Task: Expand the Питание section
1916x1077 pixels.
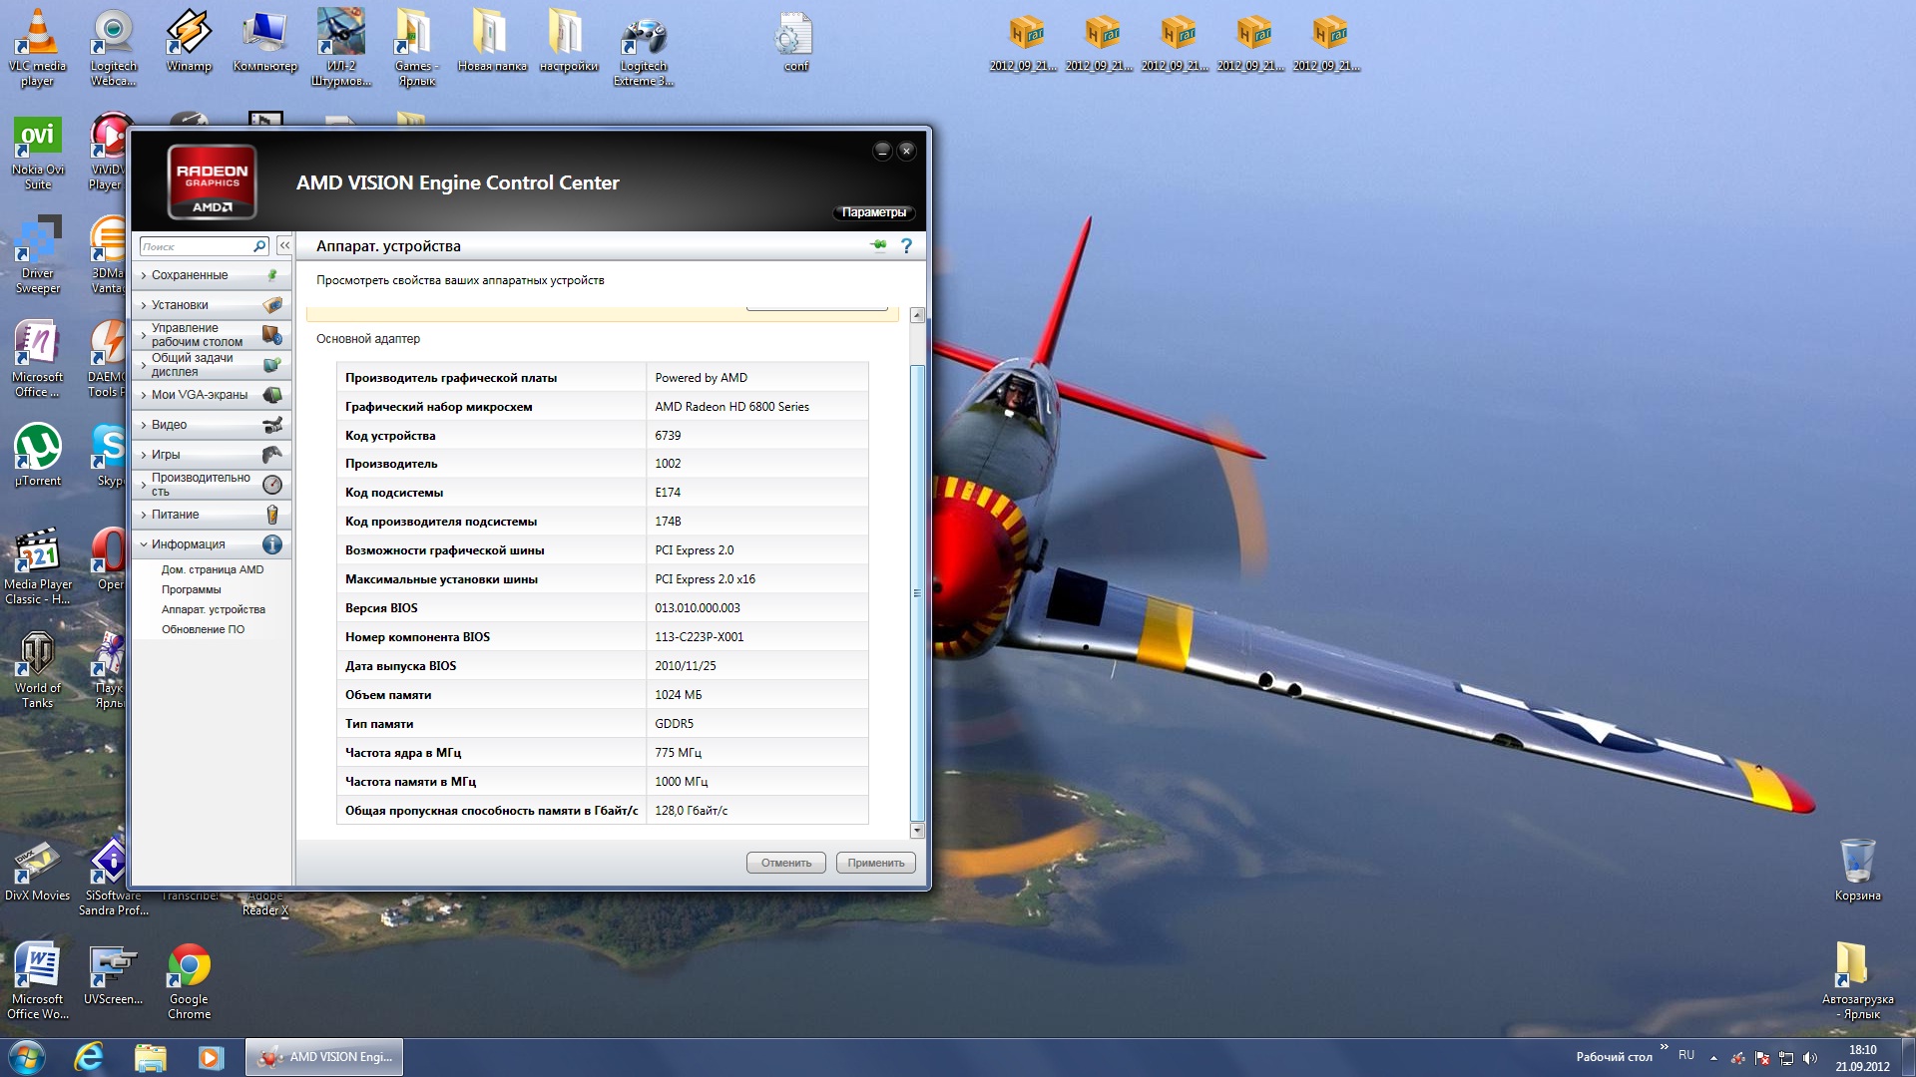Action: 175,515
